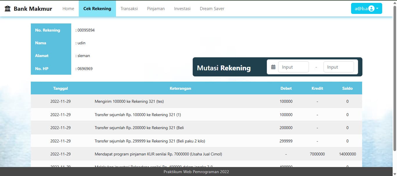Navigate to the Home menu item
The image size is (397, 176).
(x=68, y=8)
